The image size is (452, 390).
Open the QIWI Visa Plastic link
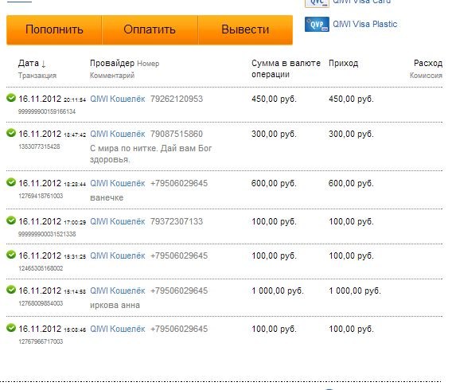(365, 24)
